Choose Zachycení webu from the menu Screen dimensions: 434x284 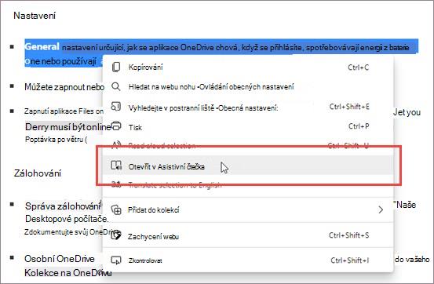coord(248,236)
